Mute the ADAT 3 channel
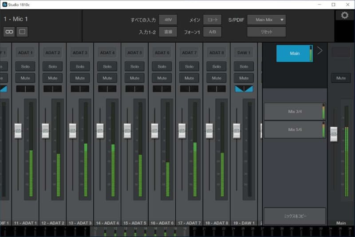355x237 pixels. pos(80,78)
